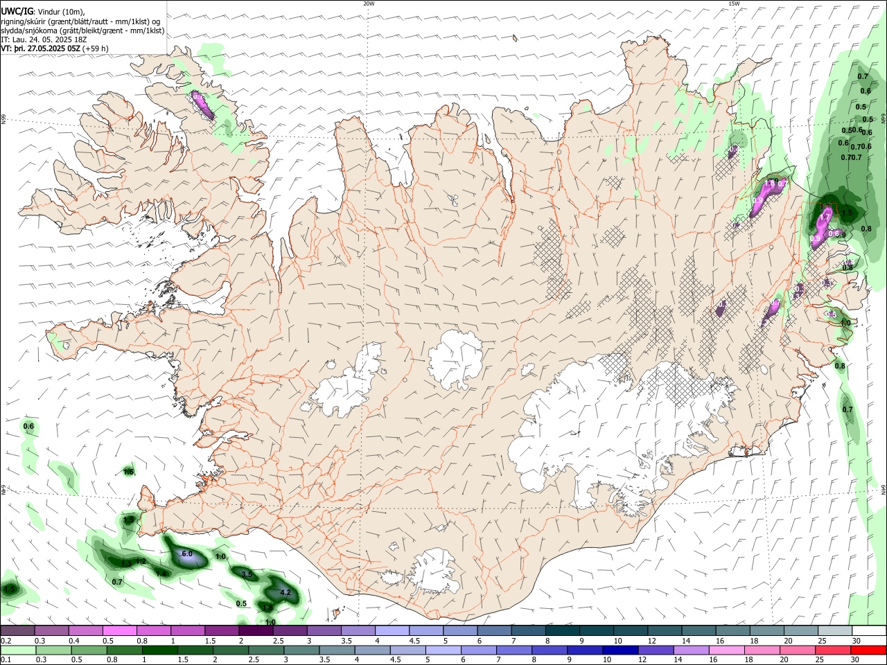This screenshot has width=887, height=665.
Task: Click the dark green swatch labeled 1 in lower legend
Action: tap(159, 650)
